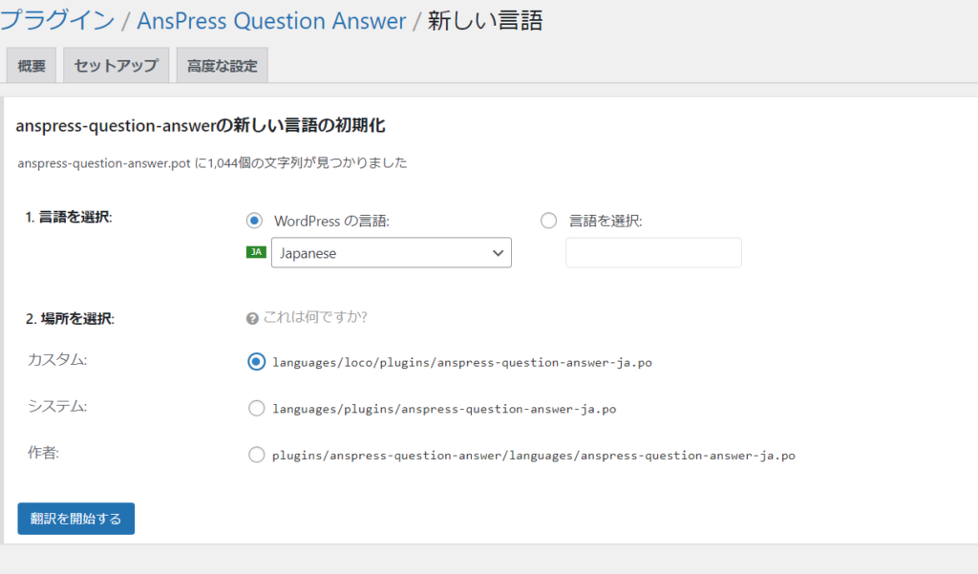This screenshot has height=574, width=978.
Task: Select the 言語を選択 radio button
Action: coord(548,221)
